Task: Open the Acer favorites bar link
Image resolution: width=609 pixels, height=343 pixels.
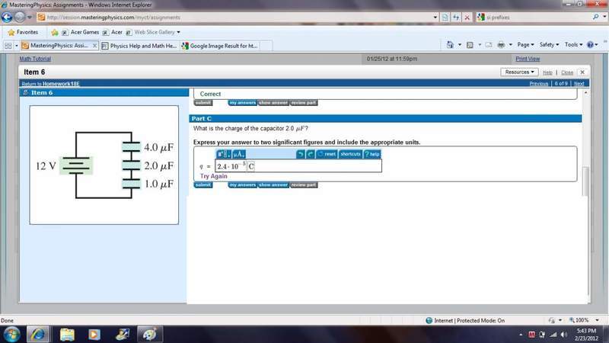Action: click(x=112, y=32)
